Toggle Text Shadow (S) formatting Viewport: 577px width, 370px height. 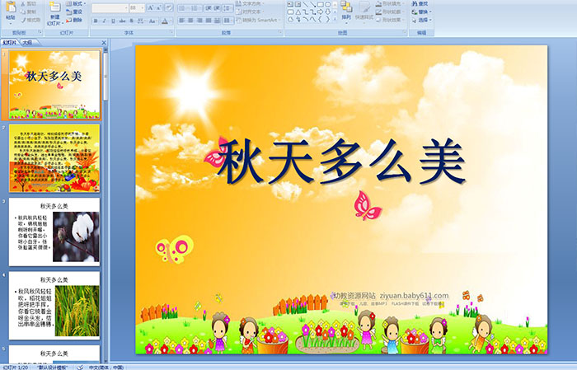131,21
